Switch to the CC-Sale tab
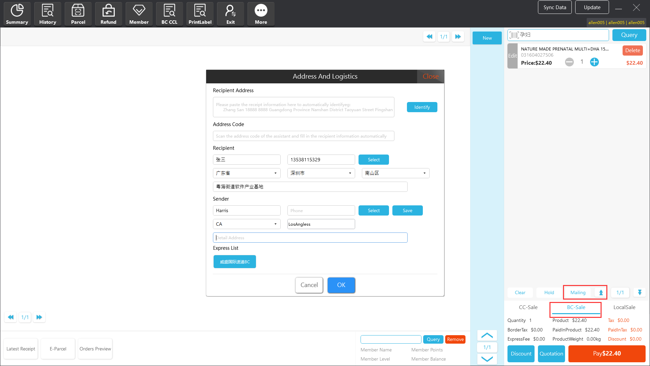Viewport: 650px width, 366px height. click(x=528, y=307)
